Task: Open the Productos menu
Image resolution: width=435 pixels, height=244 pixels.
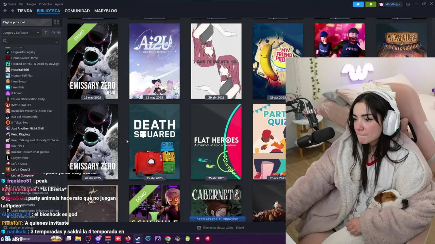Action: tap(46, 4)
